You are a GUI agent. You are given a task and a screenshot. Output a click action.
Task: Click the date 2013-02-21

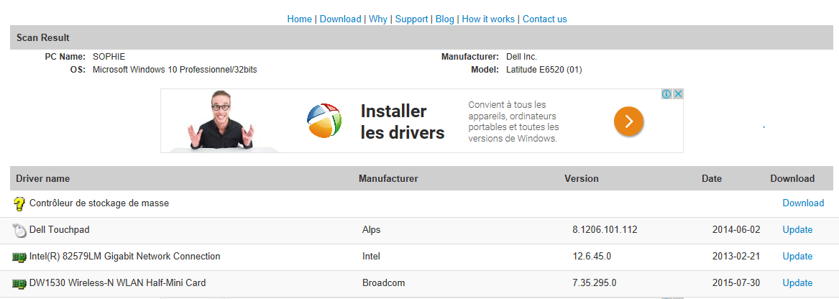click(736, 257)
